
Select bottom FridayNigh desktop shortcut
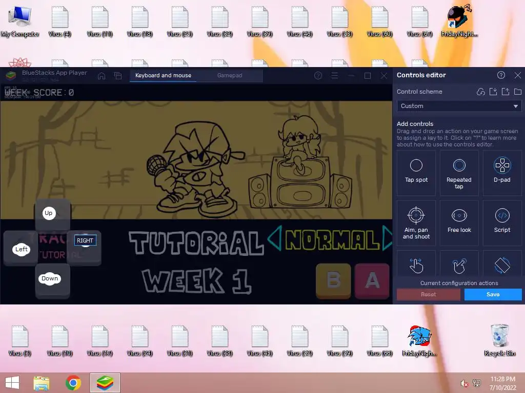coord(419,340)
